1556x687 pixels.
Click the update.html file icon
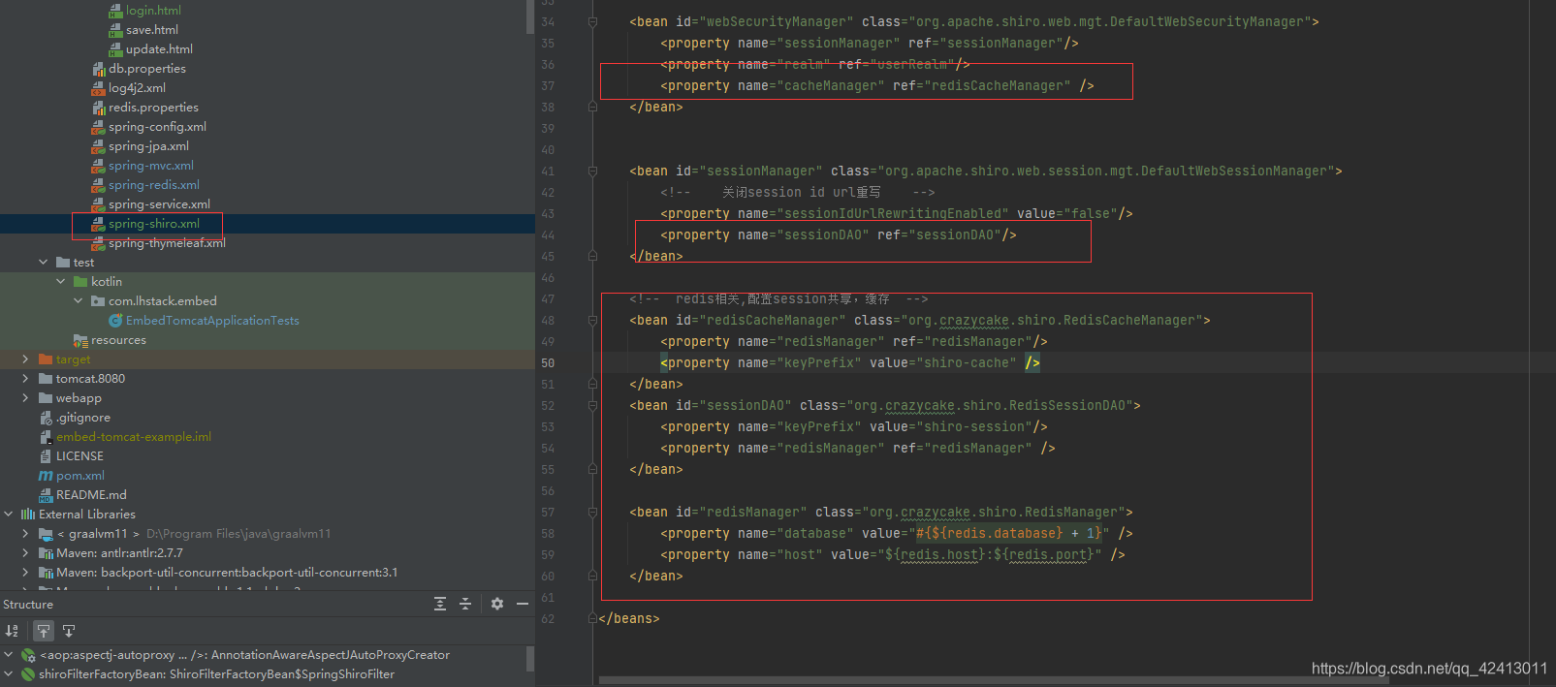click(x=115, y=49)
